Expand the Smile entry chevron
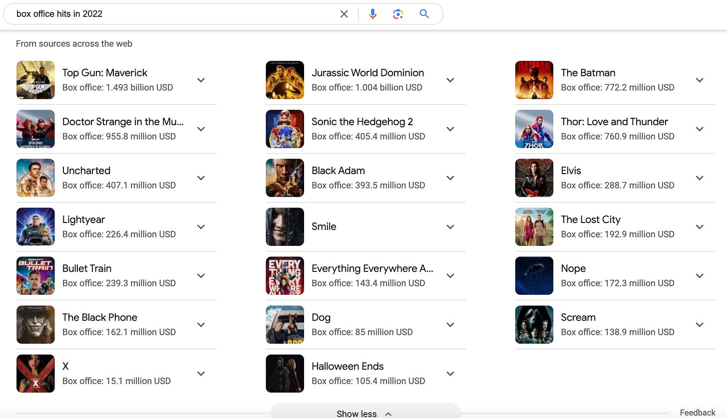727x418 pixels. [450, 226]
